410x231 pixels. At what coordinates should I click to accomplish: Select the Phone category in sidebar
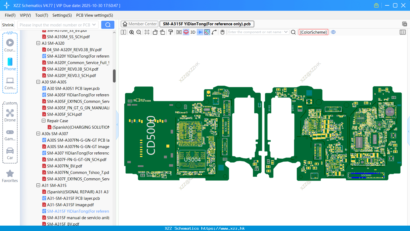10,64
